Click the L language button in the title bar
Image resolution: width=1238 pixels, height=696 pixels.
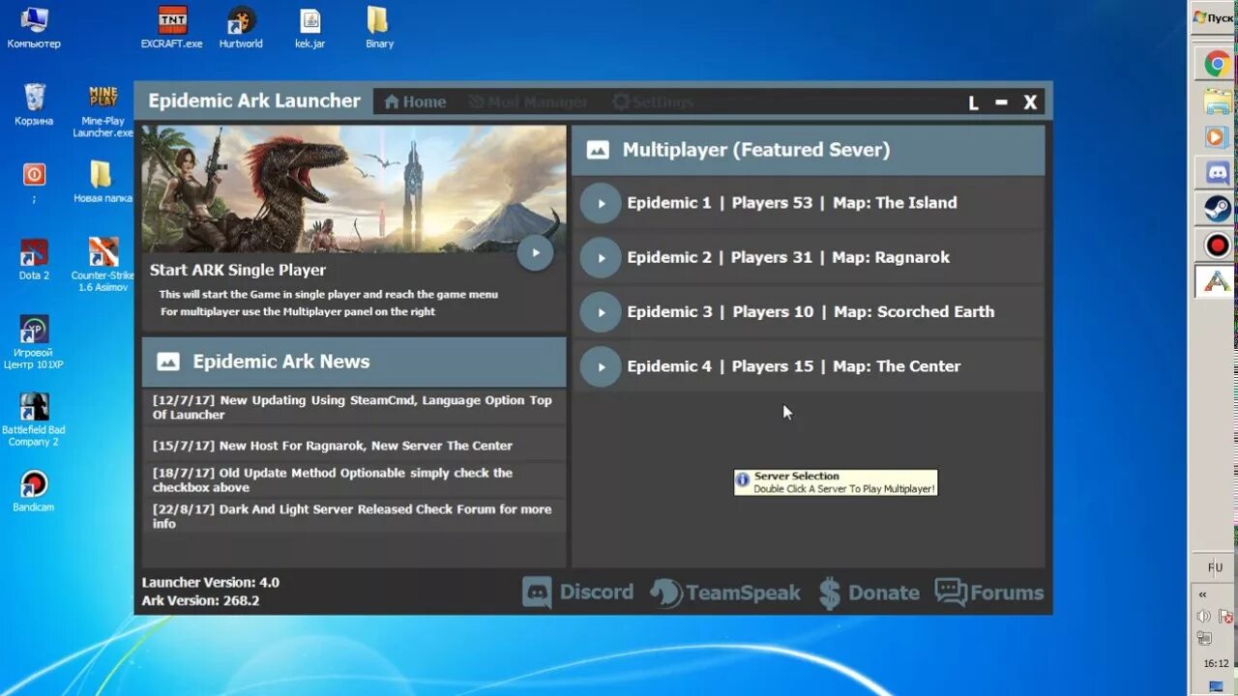[x=973, y=102]
